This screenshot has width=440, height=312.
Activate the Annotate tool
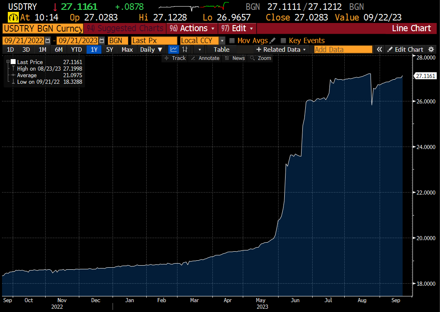click(205, 58)
